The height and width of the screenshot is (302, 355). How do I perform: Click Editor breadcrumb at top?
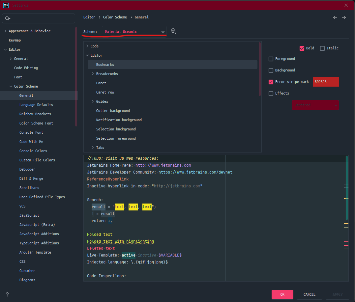[x=89, y=17]
